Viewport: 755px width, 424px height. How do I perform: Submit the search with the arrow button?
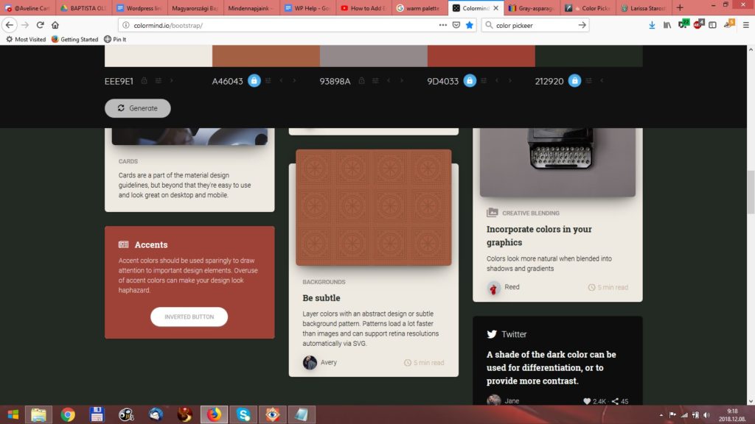click(582, 25)
